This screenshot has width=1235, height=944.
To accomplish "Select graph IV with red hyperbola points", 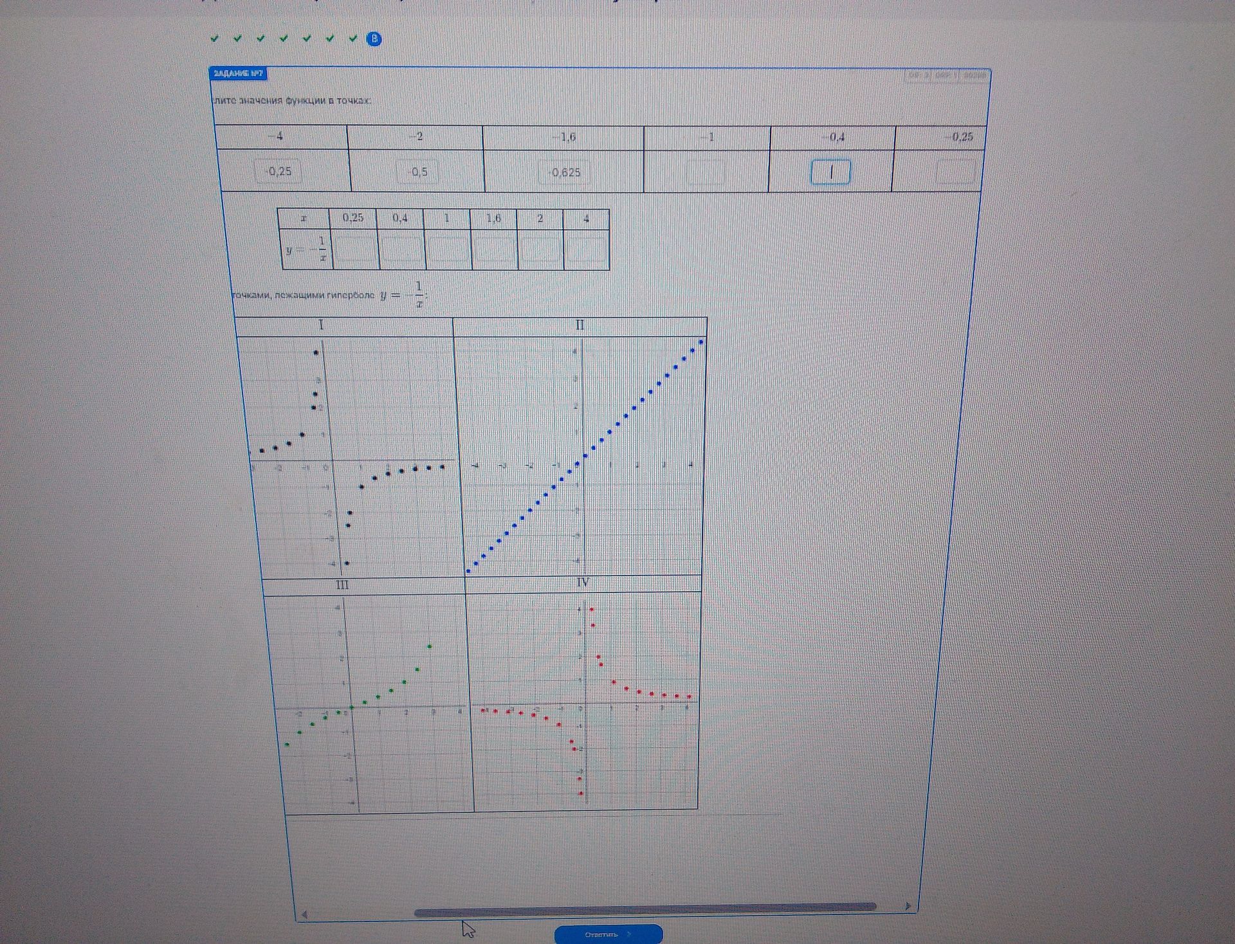I will coord(584,701).
